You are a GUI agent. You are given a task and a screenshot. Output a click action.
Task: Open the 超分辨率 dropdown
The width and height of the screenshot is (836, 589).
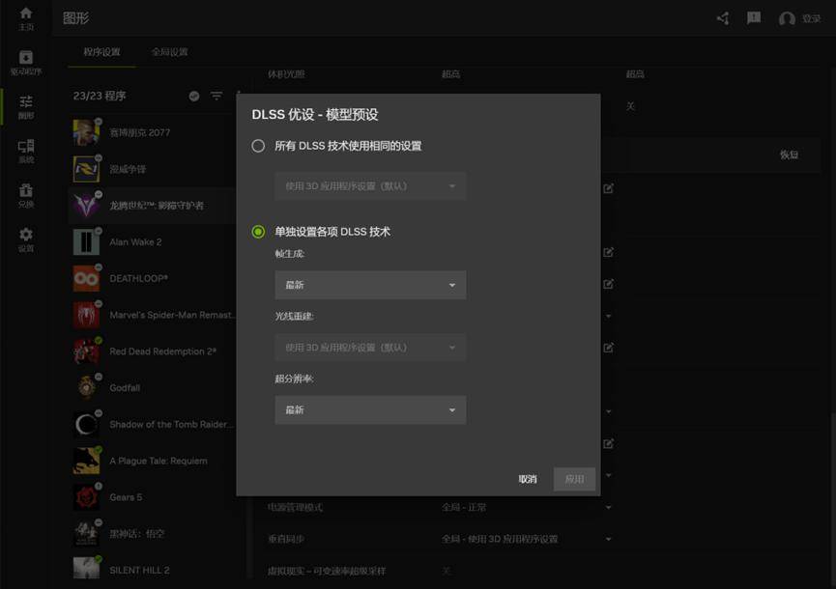370,410
